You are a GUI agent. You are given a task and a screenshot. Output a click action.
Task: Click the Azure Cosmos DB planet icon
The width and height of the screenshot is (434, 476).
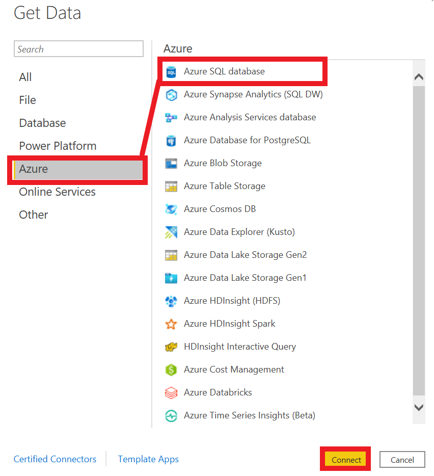click(171, 209)
